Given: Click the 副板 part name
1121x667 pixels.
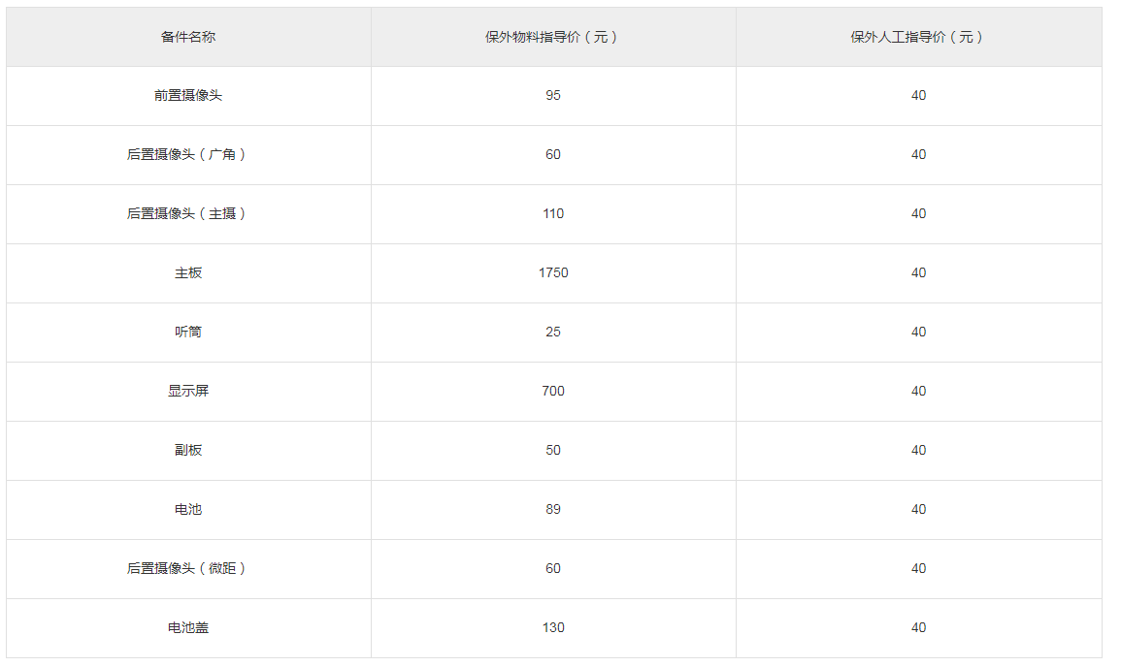Looking at the screenshot, I should tap(188, 451).
